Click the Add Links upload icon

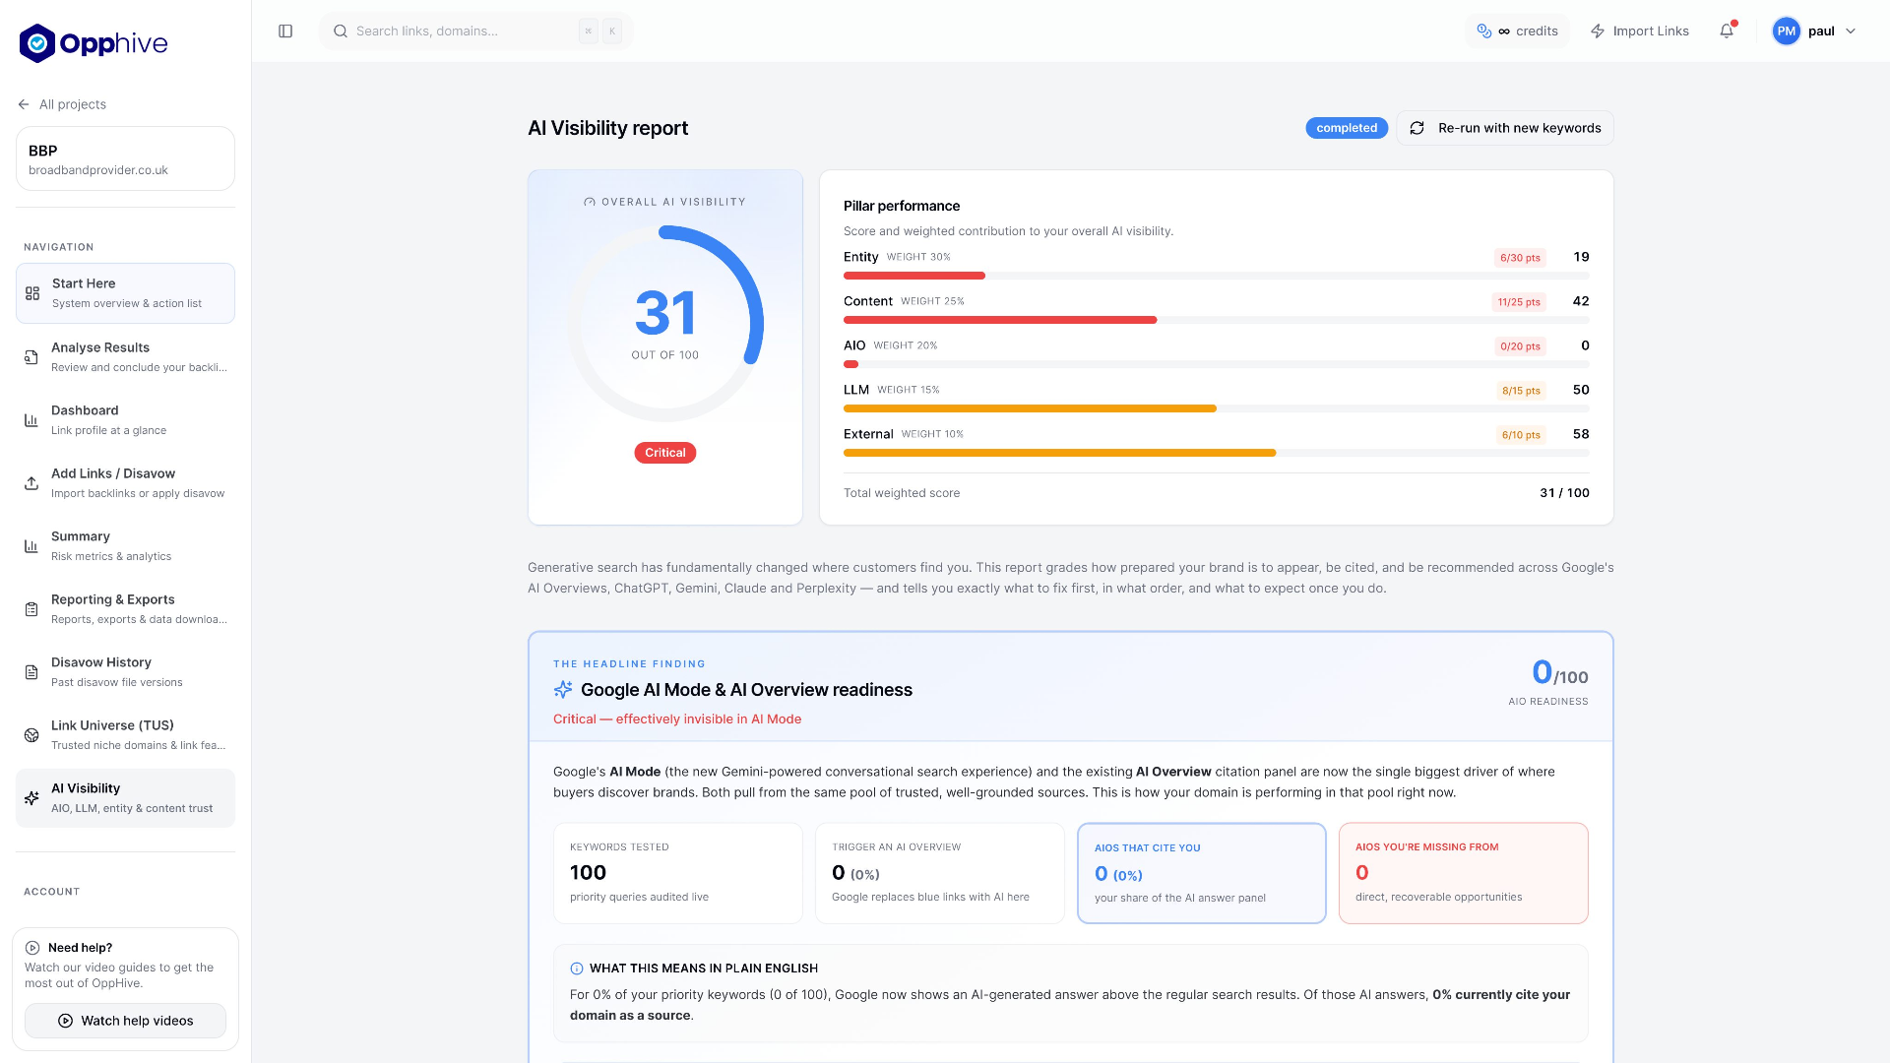pyautogui.click(x=31, y=483)
